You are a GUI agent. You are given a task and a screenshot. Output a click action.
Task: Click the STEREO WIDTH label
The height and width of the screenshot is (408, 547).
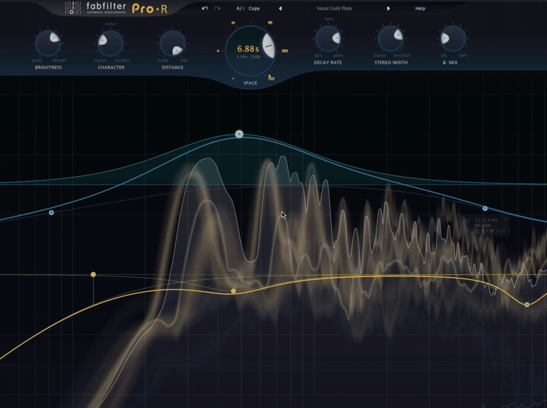(390, 62)
